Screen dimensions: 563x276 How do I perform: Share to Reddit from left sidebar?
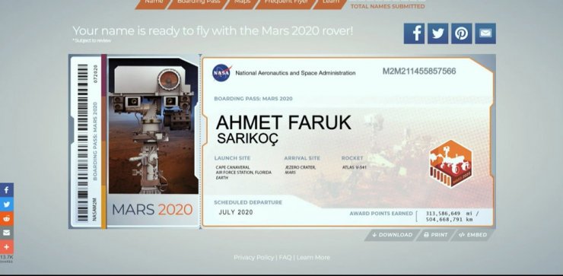(x=6, y=218)
